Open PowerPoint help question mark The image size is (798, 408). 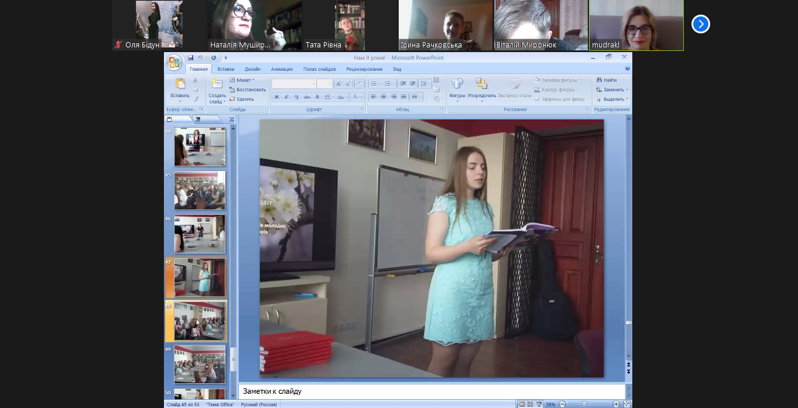coord(628,69)
